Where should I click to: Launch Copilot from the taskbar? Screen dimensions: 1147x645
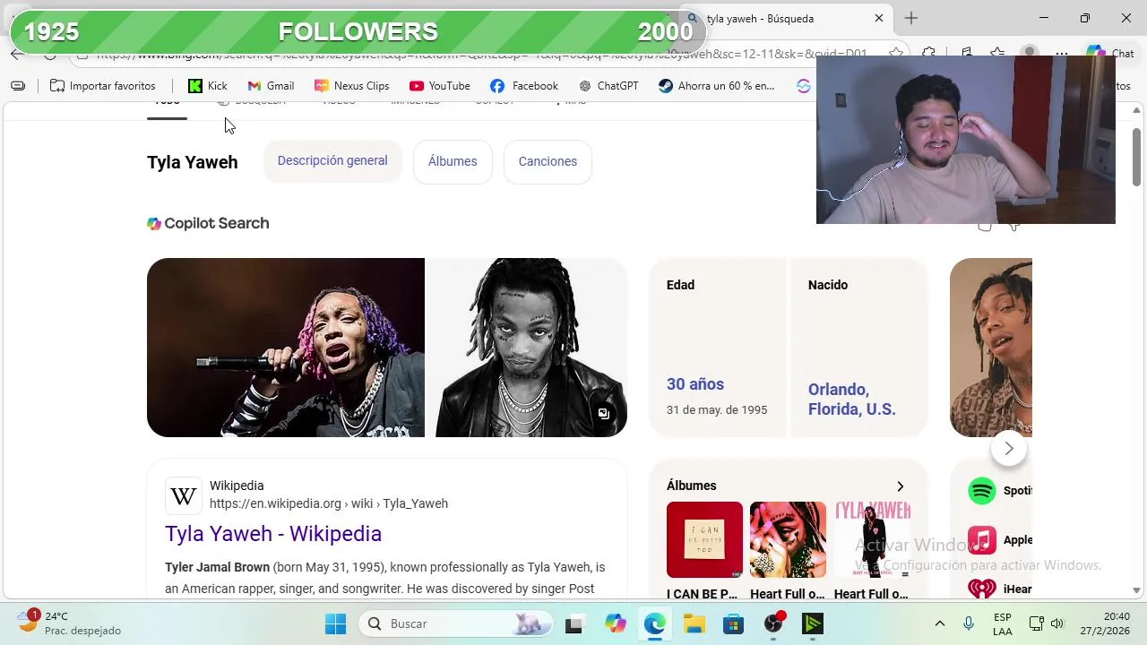pos(615,623)
